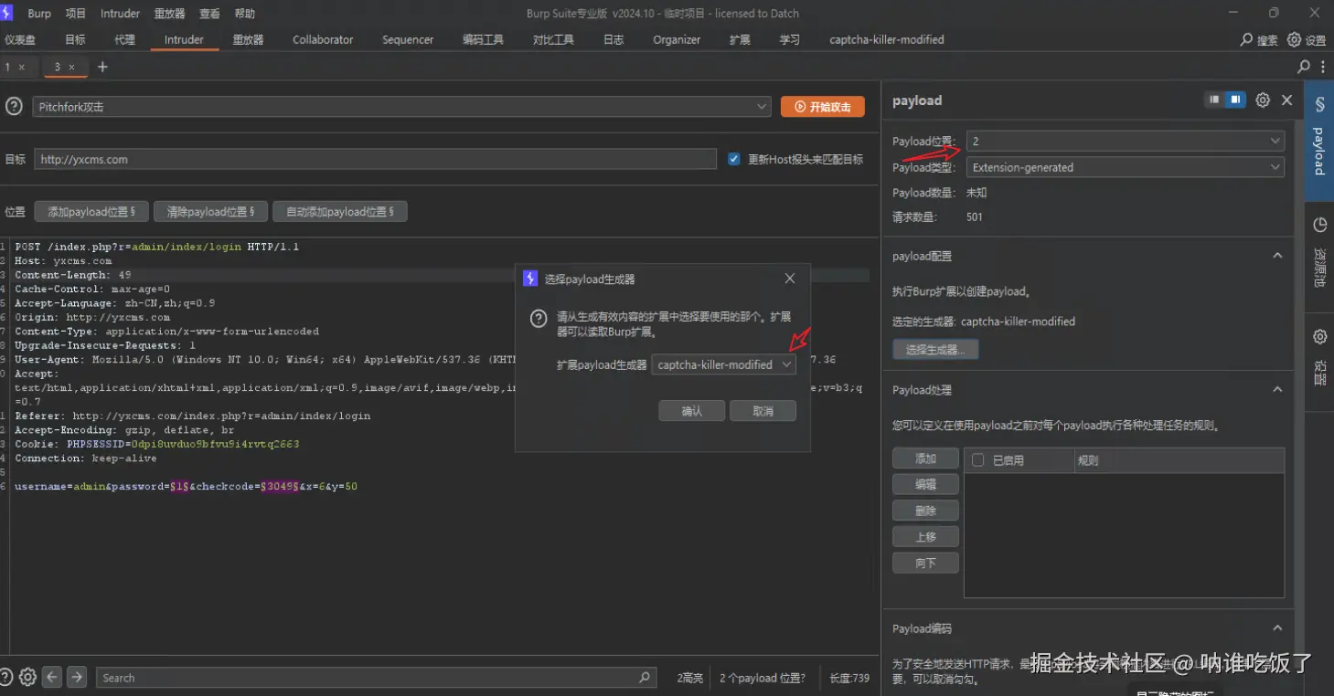Screen dimensions: 1334x696
Task: Click the forward arrow in bottom bar
Action: tap(77, 677)
